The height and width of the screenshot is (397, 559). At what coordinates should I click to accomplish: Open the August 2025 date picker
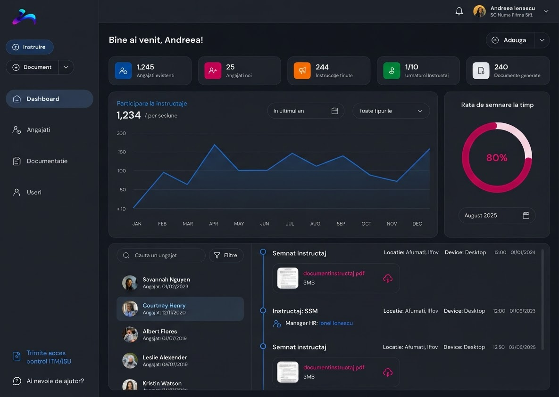[497, 215]
